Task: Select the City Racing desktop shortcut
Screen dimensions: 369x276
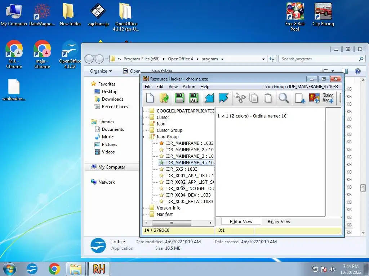Action: click(x=323, y=15)
